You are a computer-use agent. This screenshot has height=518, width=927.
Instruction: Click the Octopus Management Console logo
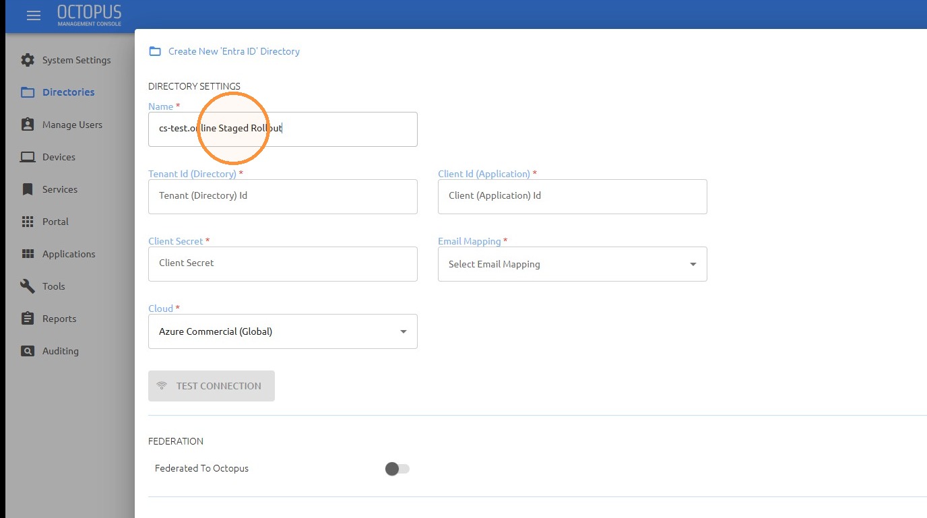coord(90,15)
